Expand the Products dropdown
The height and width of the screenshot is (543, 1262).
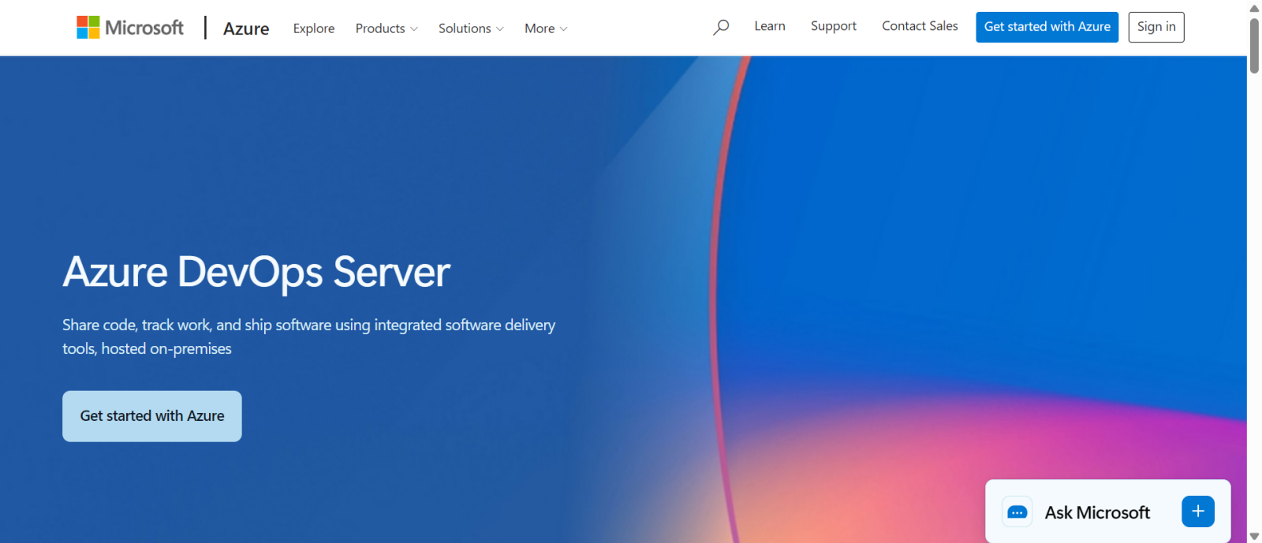click(386, 28)
